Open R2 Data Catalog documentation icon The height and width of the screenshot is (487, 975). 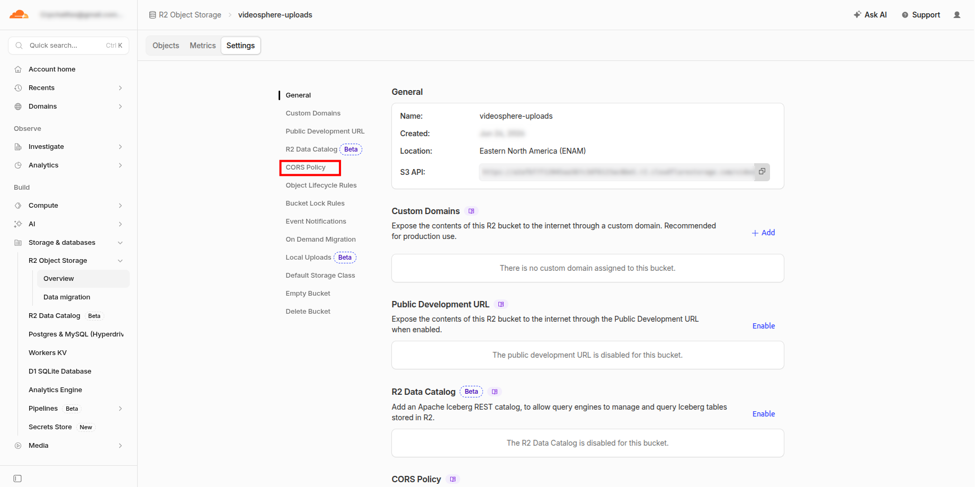point(495,392)
